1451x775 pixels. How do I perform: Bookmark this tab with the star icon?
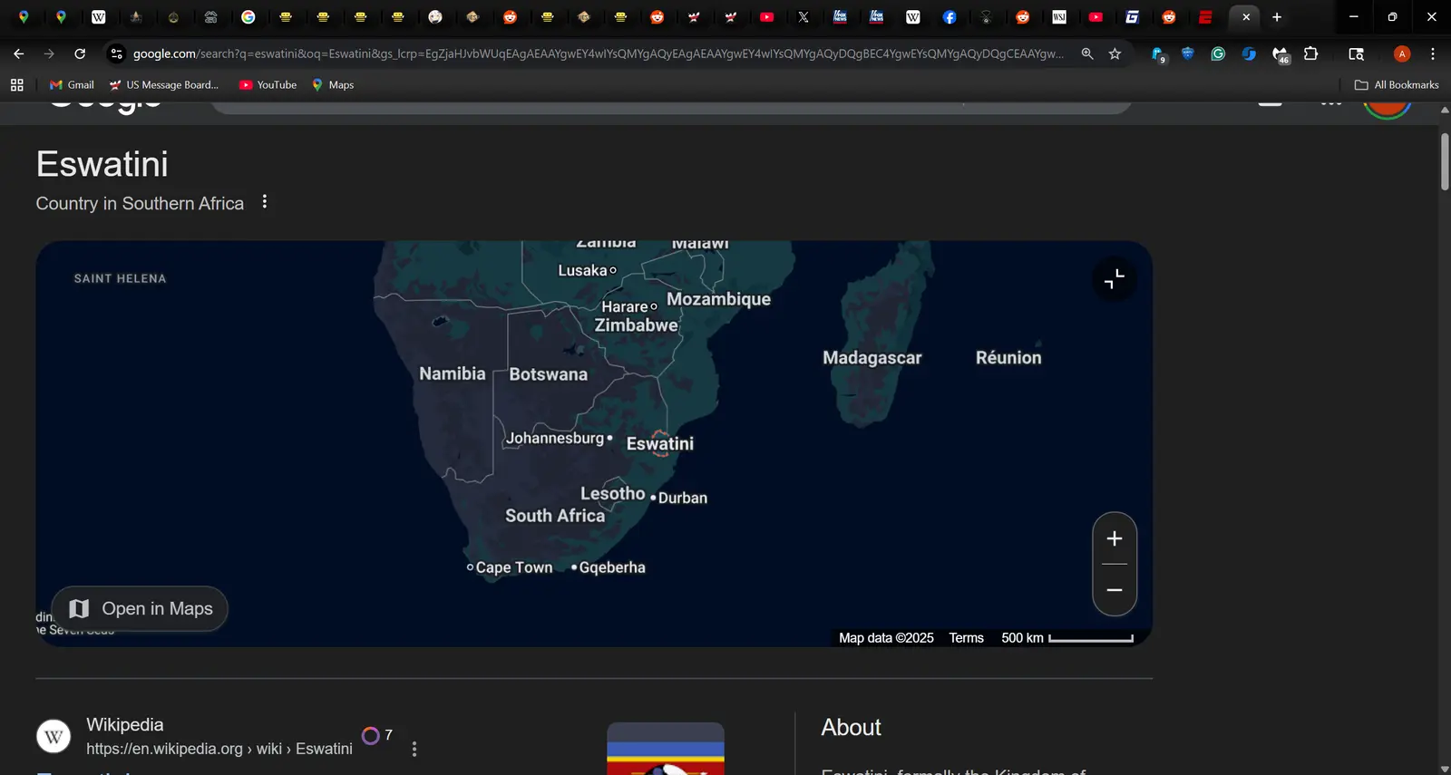(x=1115, y=54)
